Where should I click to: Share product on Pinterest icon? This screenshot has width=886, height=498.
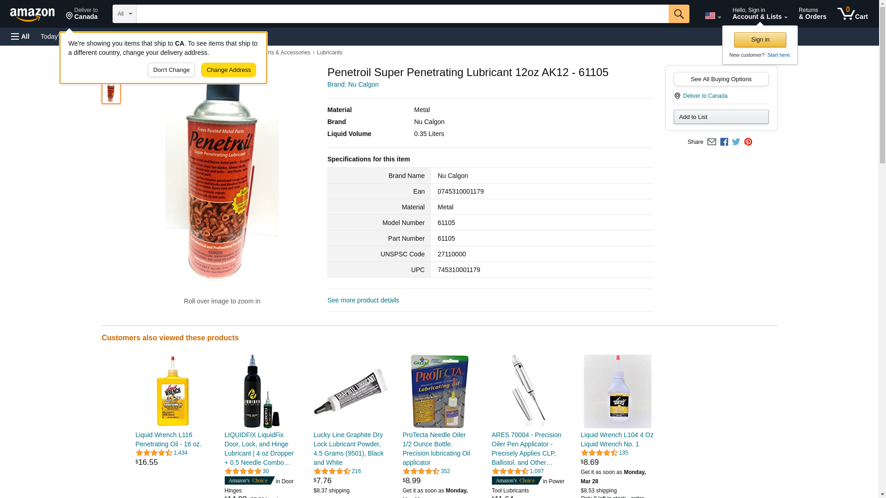tap(748, 142)
